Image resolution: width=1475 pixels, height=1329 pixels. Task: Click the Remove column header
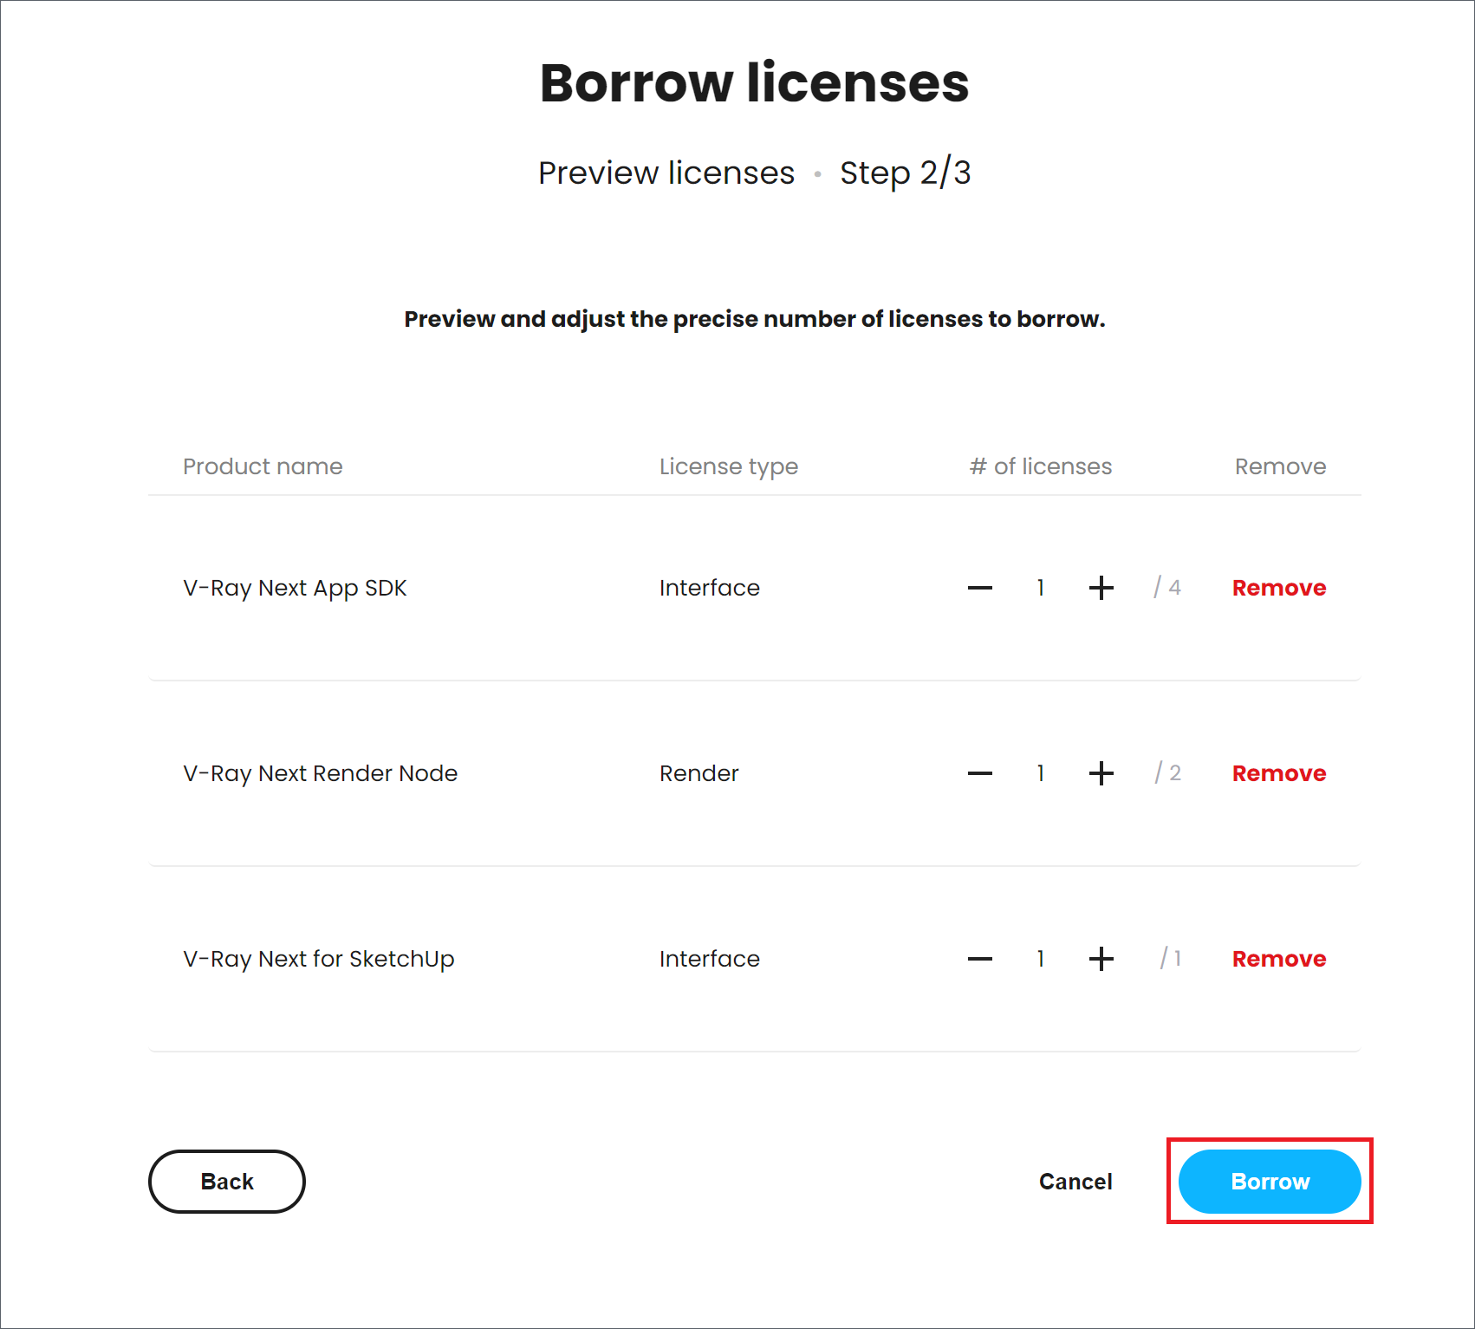(x=1281, y=466)
